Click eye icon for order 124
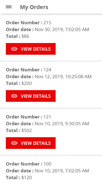This screenshot has width=102, height=184. click(14, 96)
